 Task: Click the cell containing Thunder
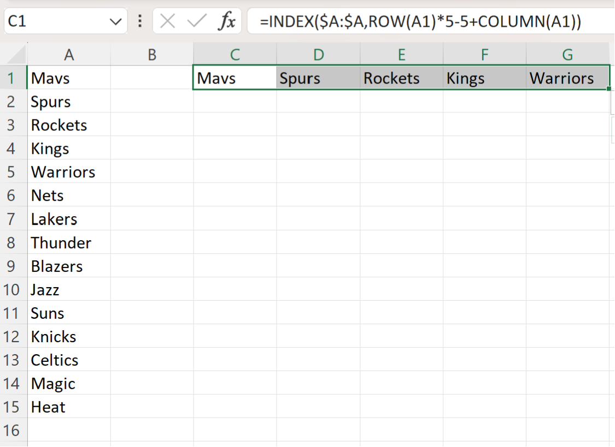pyautogui.click(x=69, y=243)
